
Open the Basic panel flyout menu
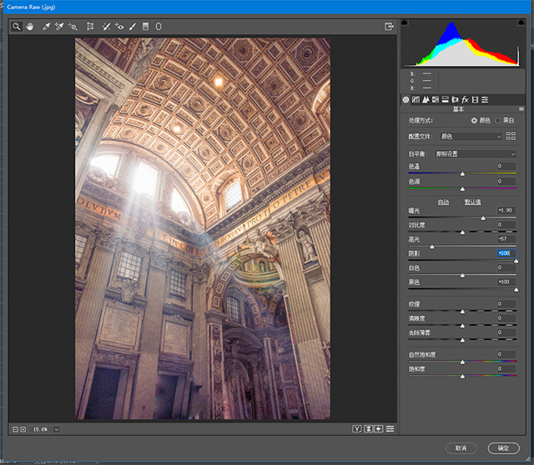[x=521, y=109]
